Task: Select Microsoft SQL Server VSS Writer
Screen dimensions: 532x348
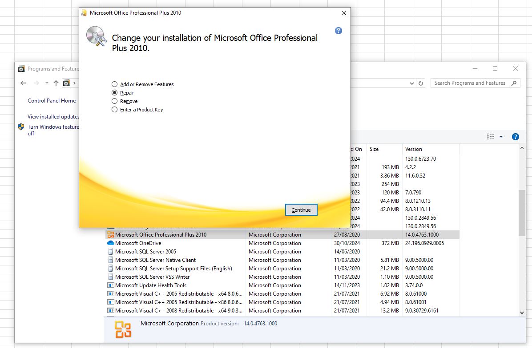Action: (x=282, y=277)
